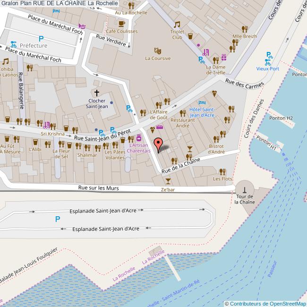
Task: Click the Rue de la Chaîne street label
Action: 180,165
